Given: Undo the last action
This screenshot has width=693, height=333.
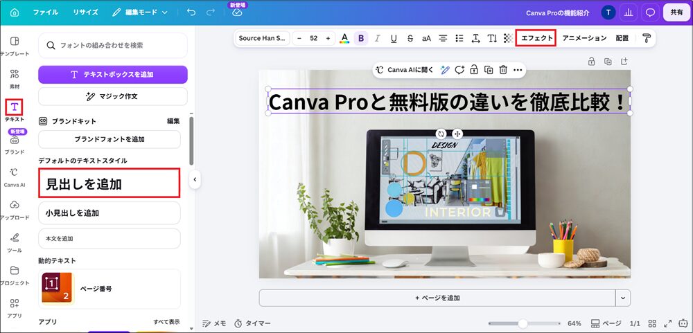Looking at the screenshot, I should click(x=191, y=12).
